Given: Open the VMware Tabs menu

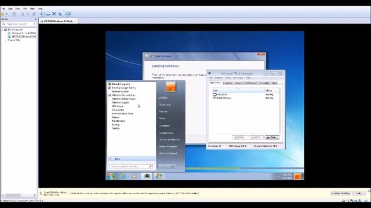Looking at the screenshot, I should coord(32,9).
